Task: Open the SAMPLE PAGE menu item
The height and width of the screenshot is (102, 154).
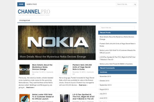Action: click(32, 4)
